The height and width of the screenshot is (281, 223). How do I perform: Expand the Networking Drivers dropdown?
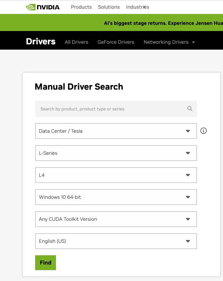pos(169,42)
